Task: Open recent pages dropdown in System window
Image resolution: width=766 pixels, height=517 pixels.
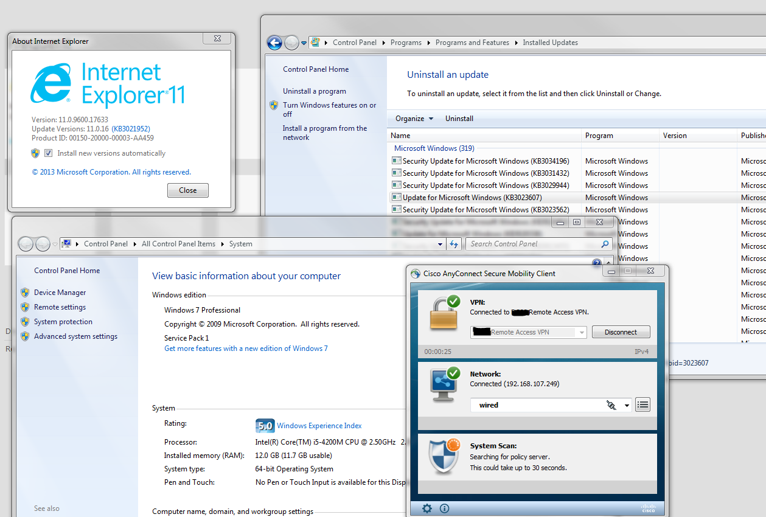Action: (55, 244)
